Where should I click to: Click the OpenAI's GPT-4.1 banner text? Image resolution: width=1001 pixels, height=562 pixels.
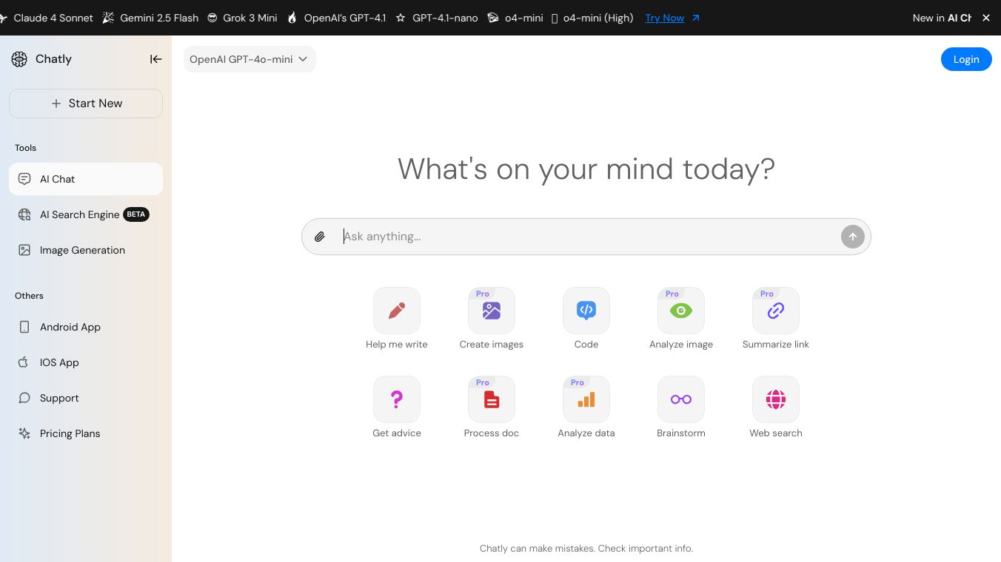pos(345,18)
